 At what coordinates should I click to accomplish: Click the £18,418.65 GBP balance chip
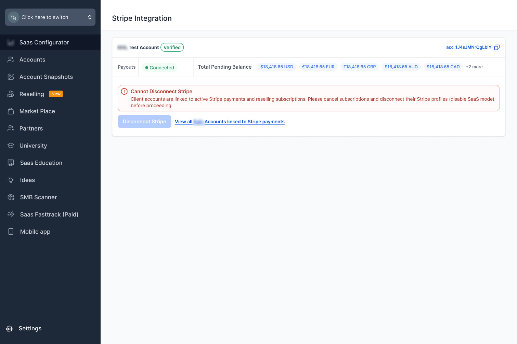(360, 67)
